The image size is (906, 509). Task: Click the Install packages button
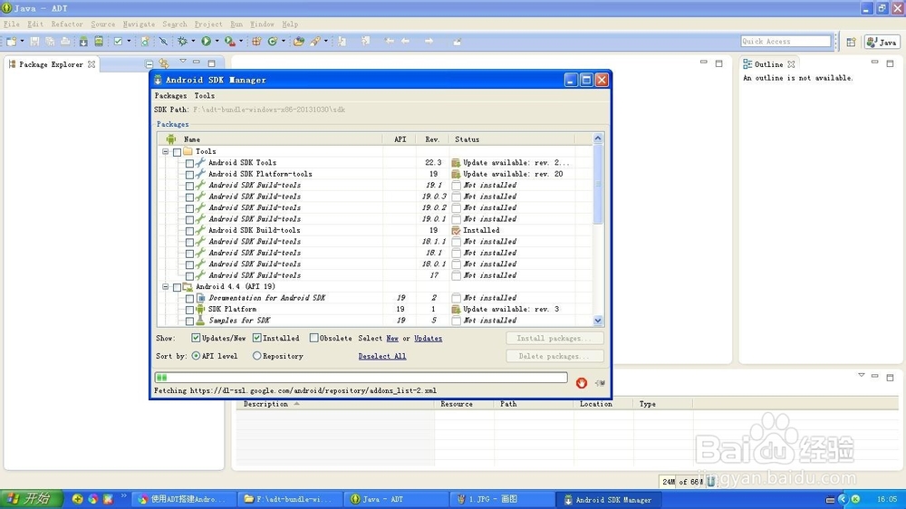tap(554, 338)
